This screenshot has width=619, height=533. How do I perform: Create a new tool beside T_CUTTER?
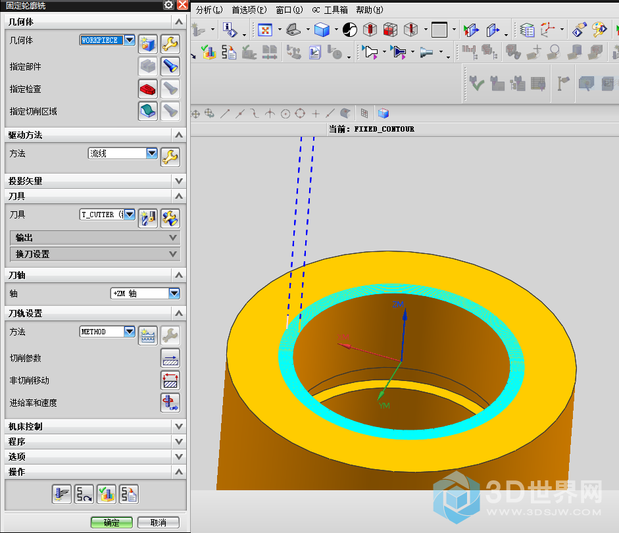[148, 218]
